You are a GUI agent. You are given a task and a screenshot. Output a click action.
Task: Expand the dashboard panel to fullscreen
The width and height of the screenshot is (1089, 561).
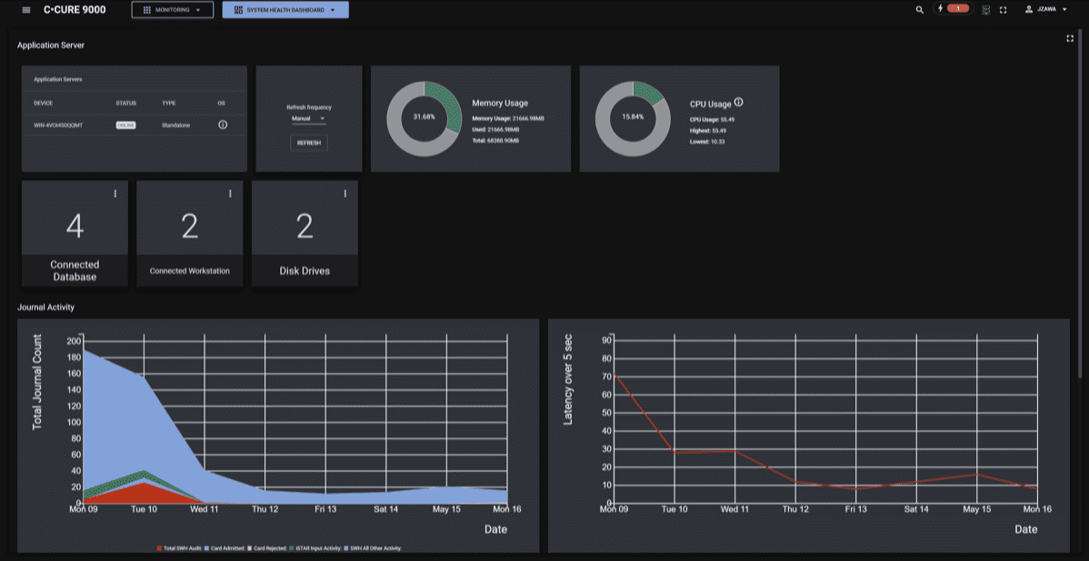point(1070,38)
